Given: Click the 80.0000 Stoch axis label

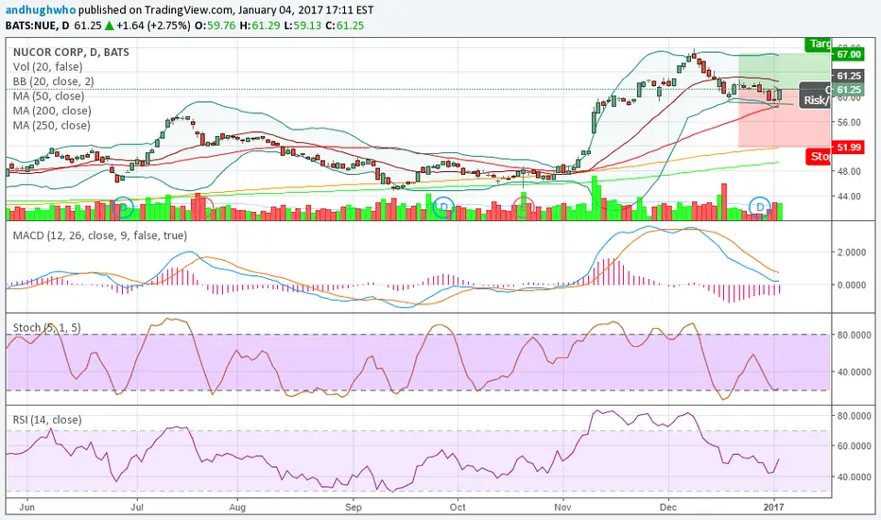Looking at the screenshot, I should [x=854, y=335].
